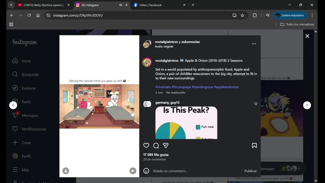The image size is (325, 183).
Task: Open browser extensions puzzle icon
Action: [255, 15]
